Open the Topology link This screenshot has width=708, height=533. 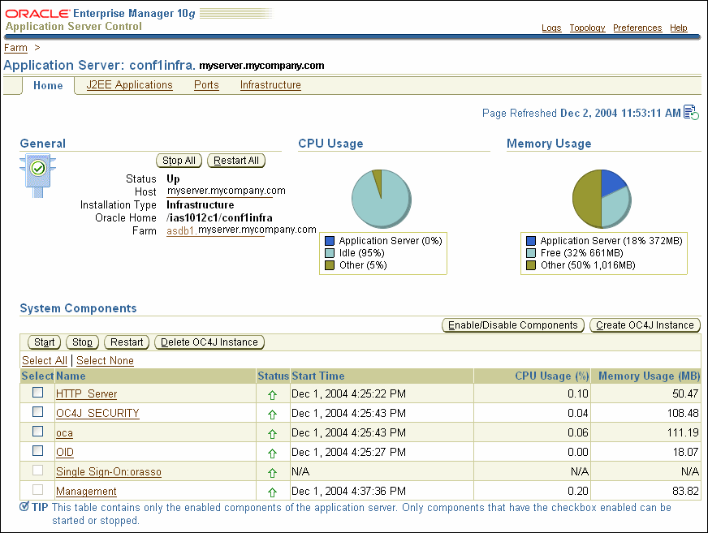pyautogui.click(x=587, y=28)
